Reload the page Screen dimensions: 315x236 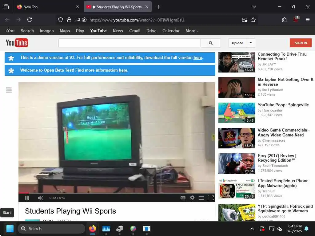[30, 20]
